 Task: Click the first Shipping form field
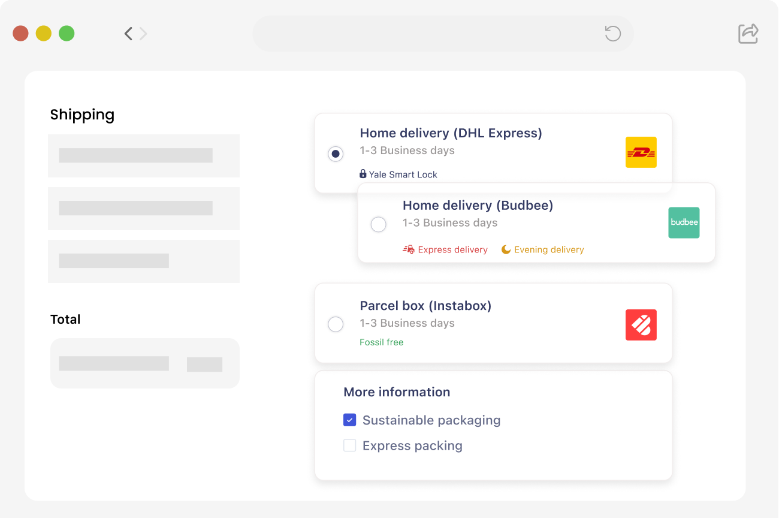click(x=144, y=156)
